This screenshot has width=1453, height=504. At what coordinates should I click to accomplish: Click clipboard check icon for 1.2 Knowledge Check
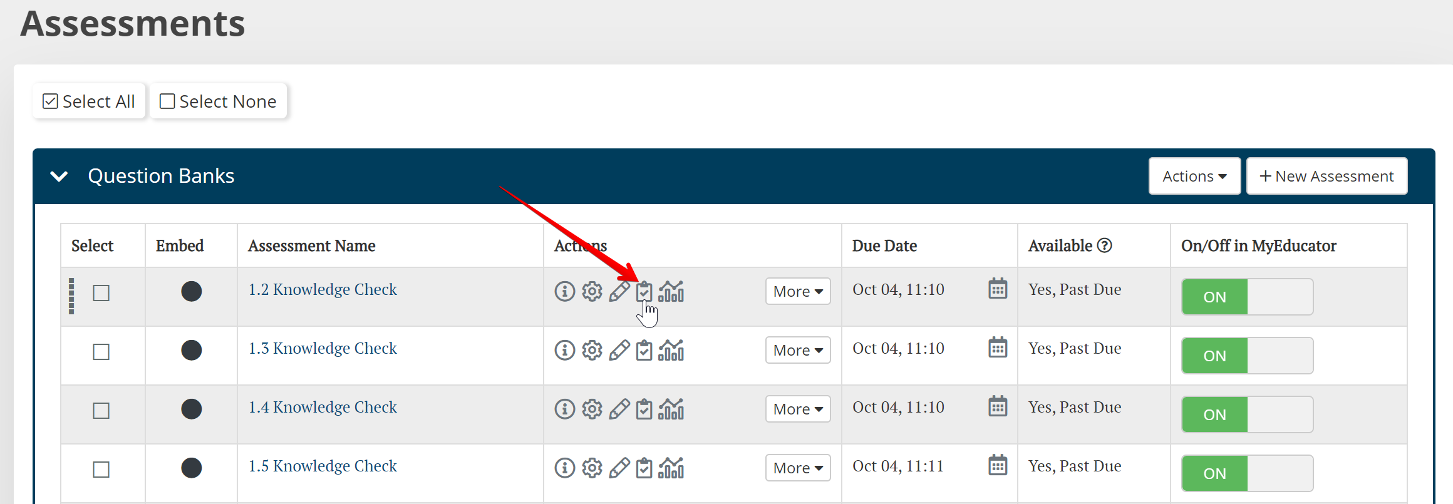click(644, 291)
